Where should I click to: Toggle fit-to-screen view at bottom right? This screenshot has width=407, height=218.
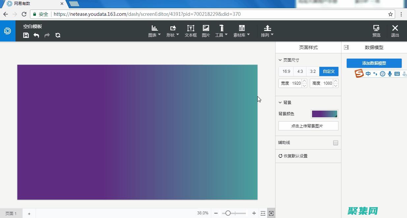coord(271,213)
